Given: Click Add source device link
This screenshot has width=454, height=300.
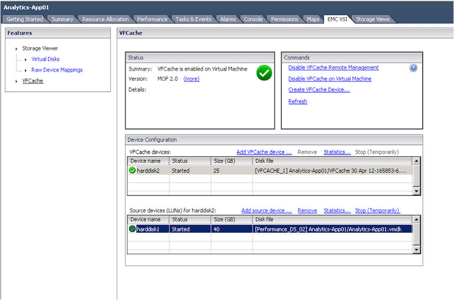Looking at the screenshot, I should (267, 211).
